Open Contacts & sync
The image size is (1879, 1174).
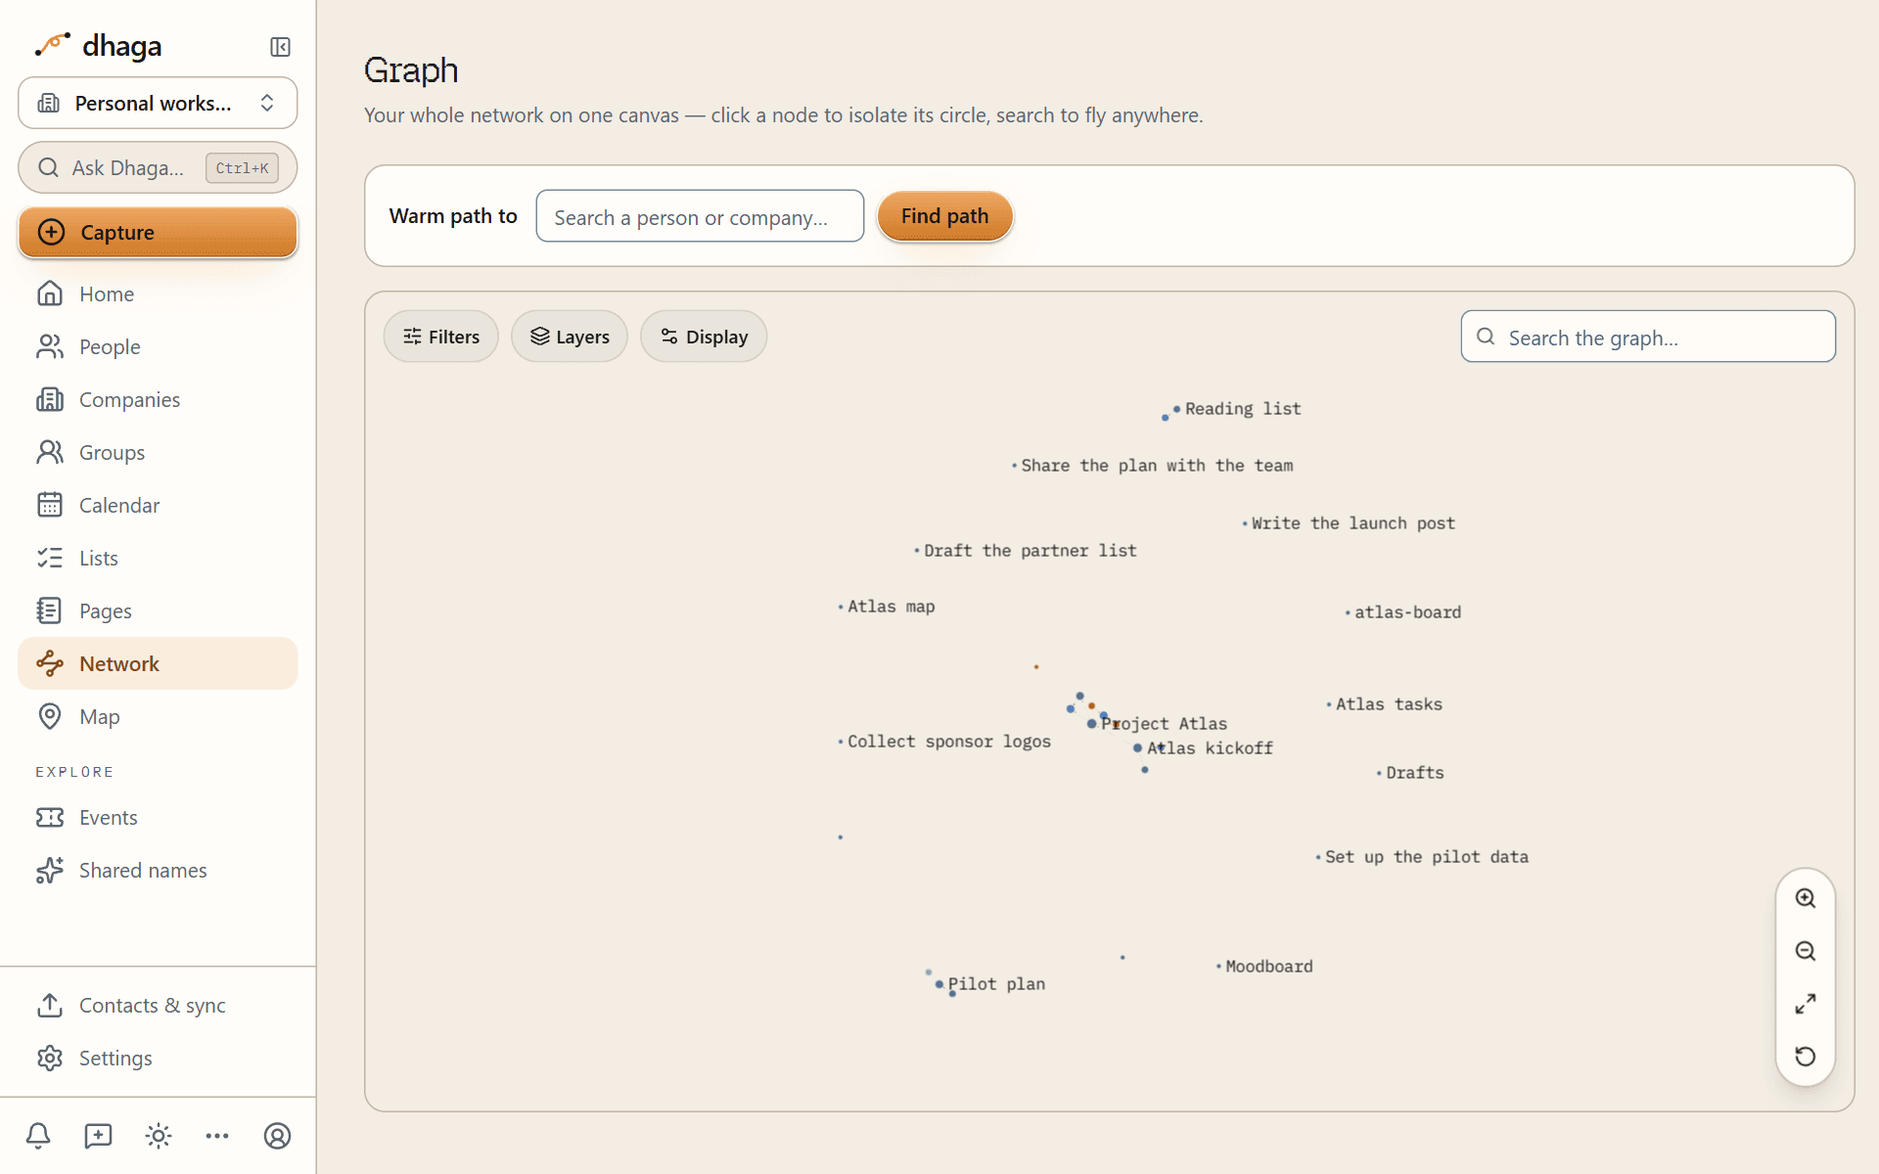click(x=158, y=1005)
